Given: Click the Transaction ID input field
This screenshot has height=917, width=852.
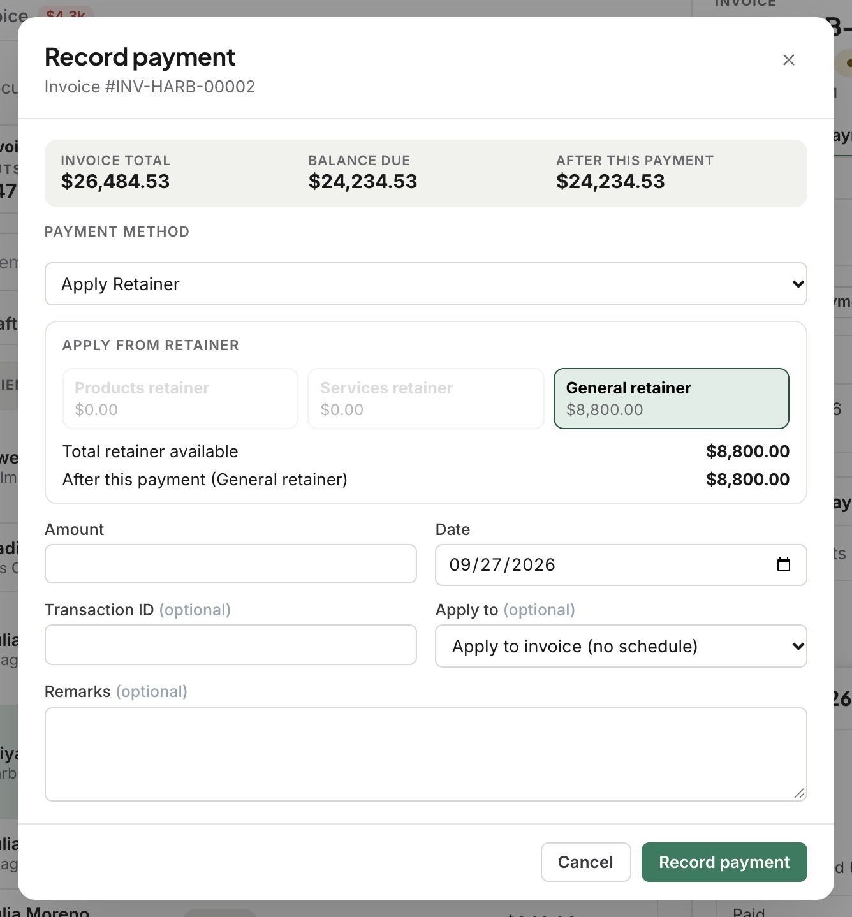Looking at the screenshot, I should click(230, 645).
